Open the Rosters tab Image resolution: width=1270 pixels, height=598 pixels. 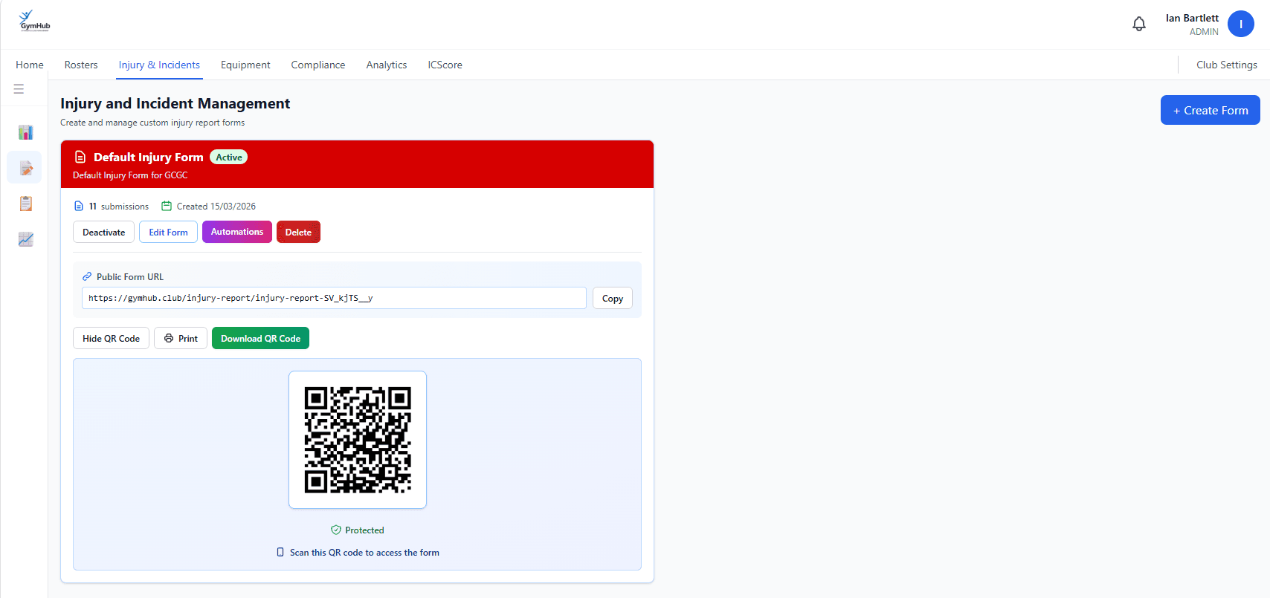[81, 65]
